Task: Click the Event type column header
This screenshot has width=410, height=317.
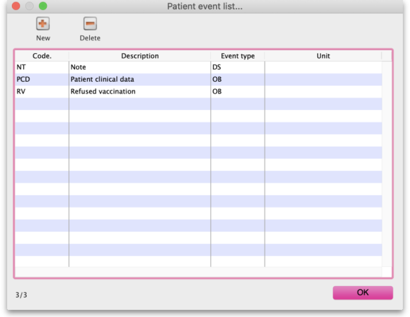Action: point(237,56)
